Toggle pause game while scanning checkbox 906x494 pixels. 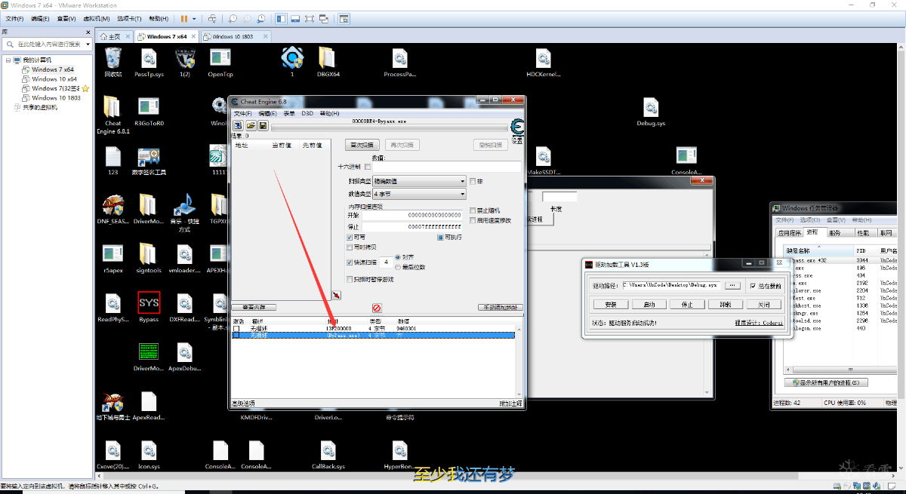point(350,279)
